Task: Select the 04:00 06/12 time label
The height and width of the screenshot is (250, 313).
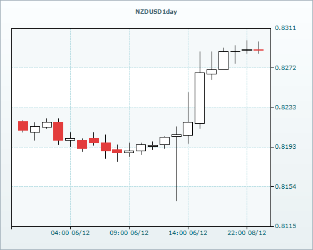Action: pos(70,233)
